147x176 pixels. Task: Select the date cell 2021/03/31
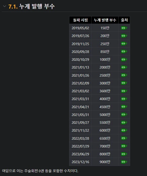(80, 99)
